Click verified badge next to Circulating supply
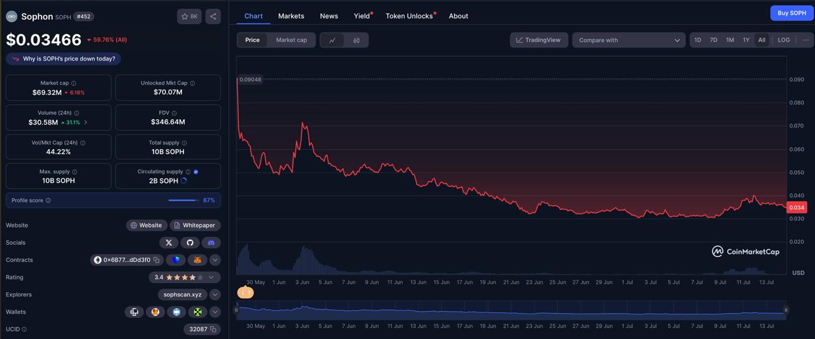815x339 pixels. tap(196, 172)
